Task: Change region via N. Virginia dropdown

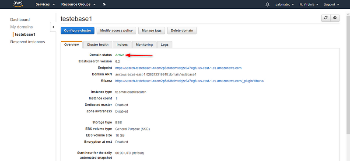Action: (309, 4)
